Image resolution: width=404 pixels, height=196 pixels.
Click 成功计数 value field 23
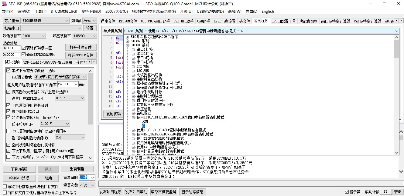coord(385,192)
